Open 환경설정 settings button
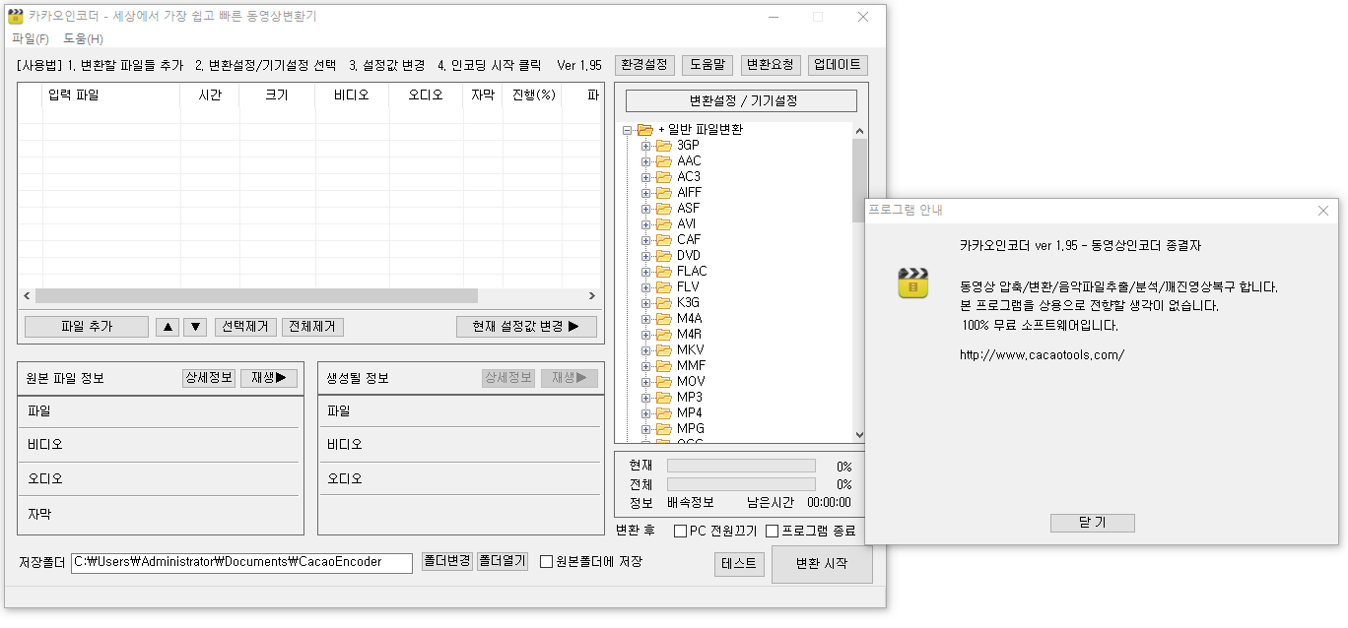This screenshot has width=1348, height=628. 644,65
